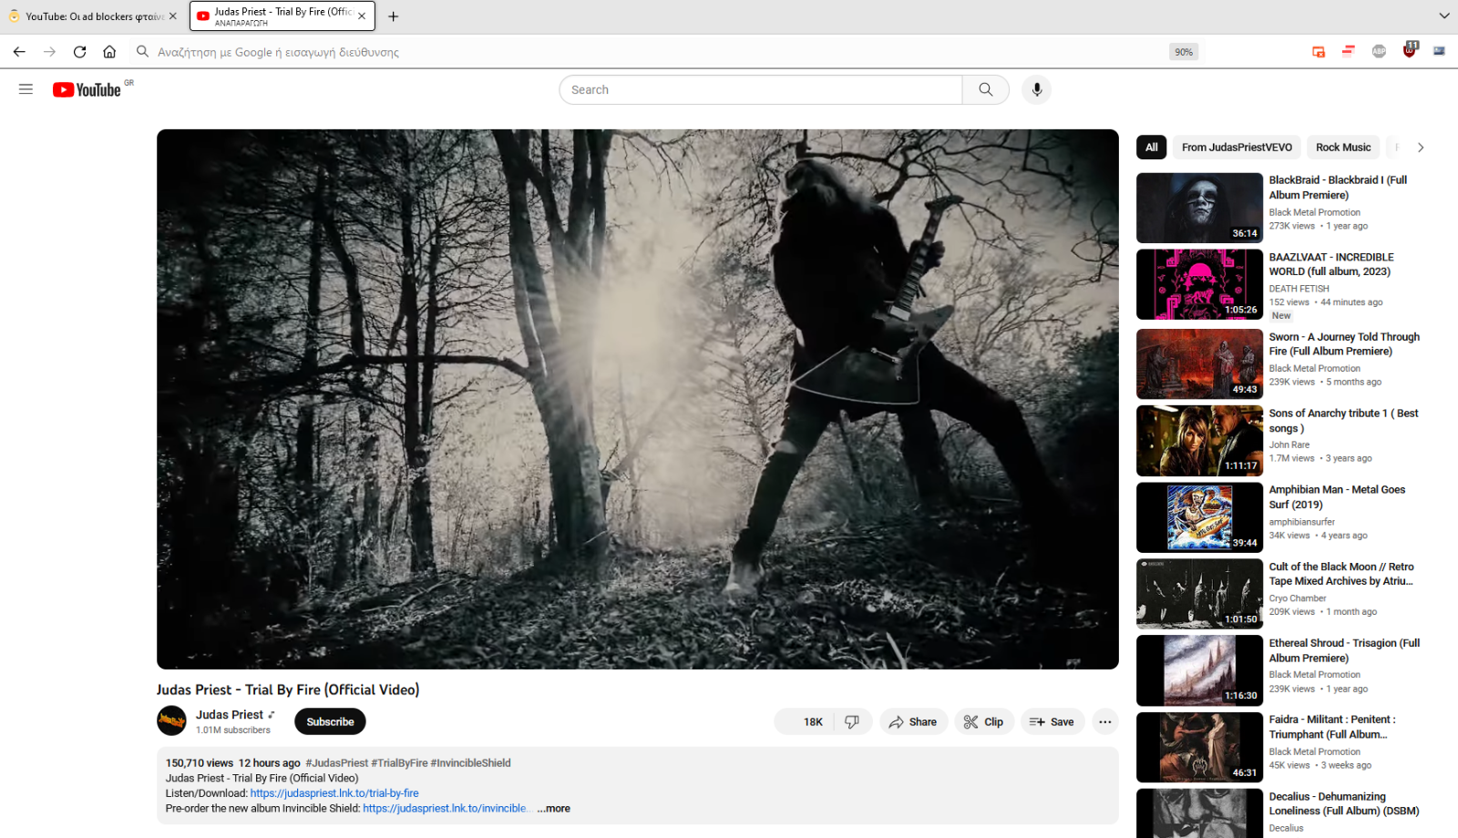Screen dimensions: 1458x838
Task: Switch to the 'Οι ad blockers' YouTube tab
Action: 92,16
